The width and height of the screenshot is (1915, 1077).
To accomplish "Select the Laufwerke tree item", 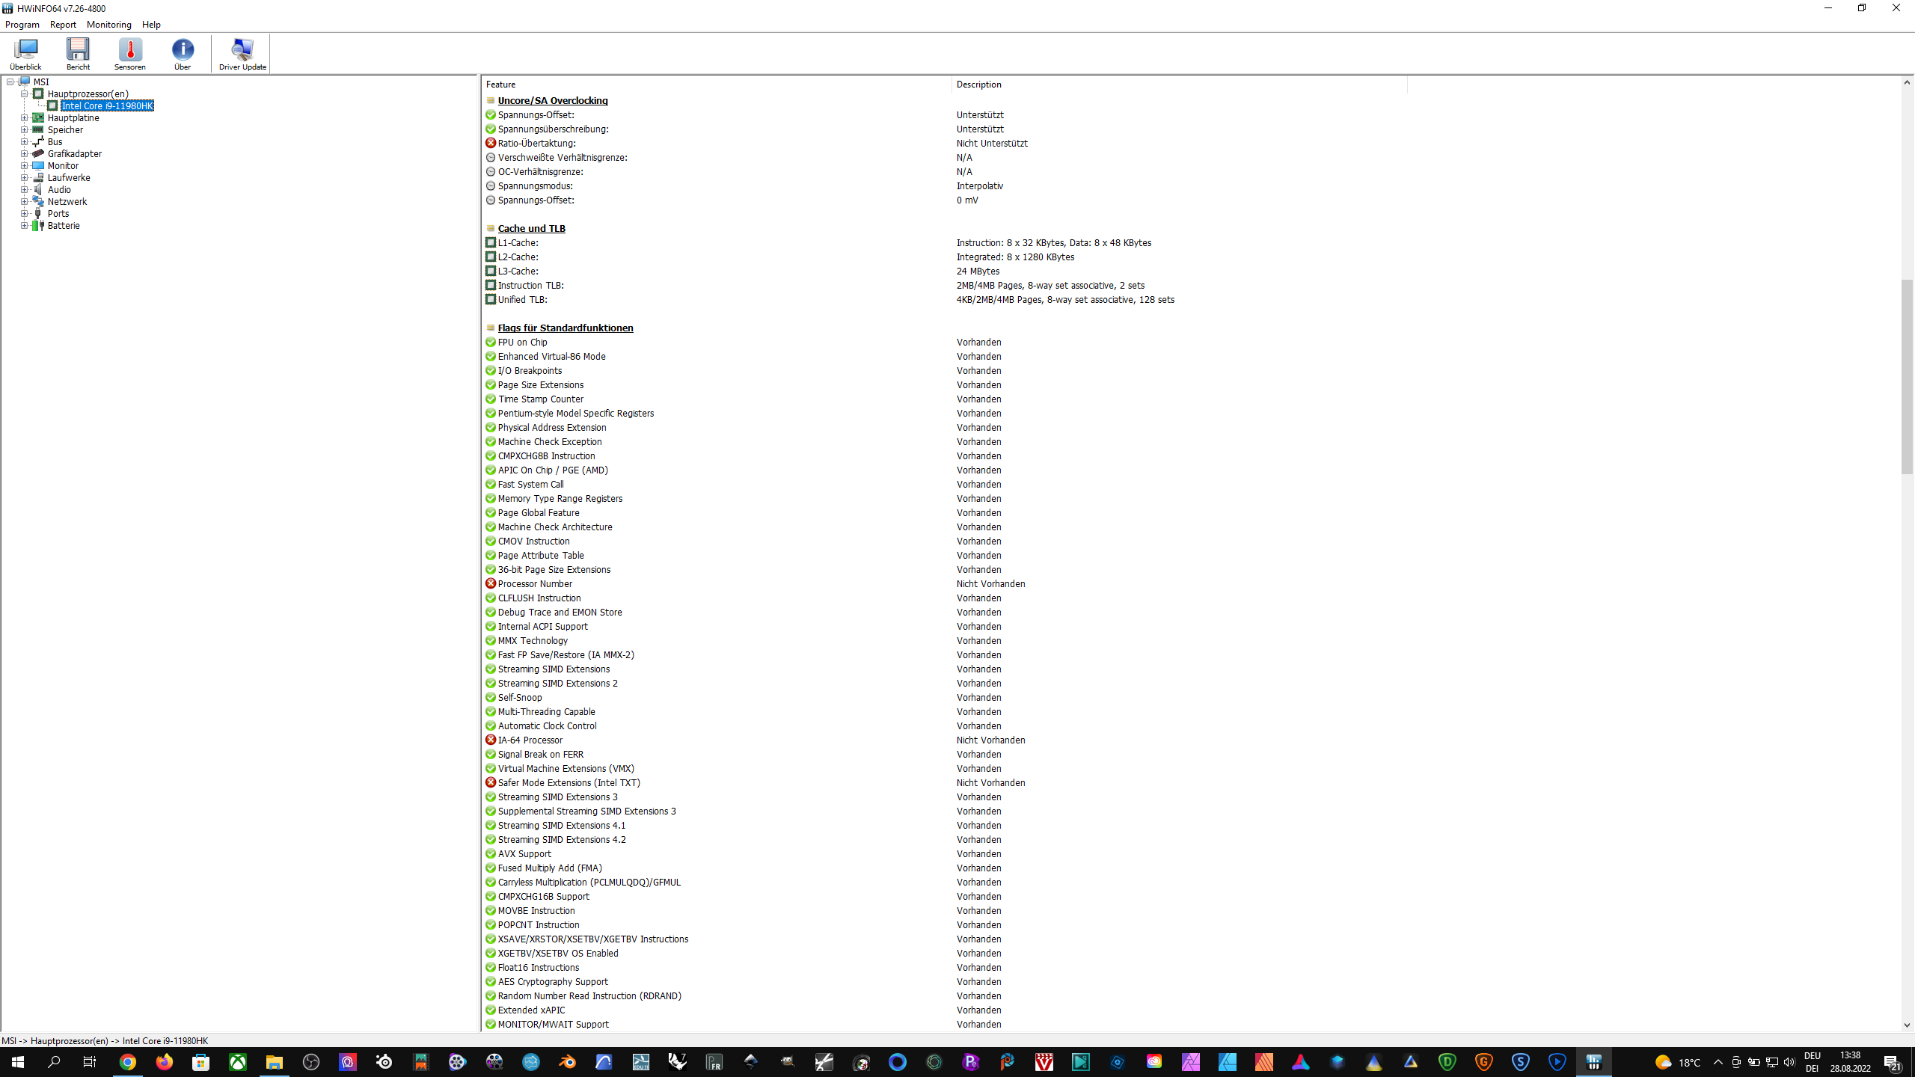I will click(x=69, y=177).
